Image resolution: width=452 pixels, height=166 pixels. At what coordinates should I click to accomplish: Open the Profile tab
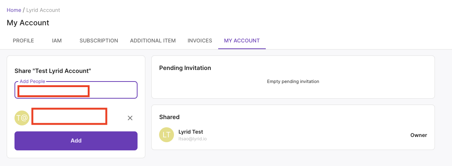23,41
